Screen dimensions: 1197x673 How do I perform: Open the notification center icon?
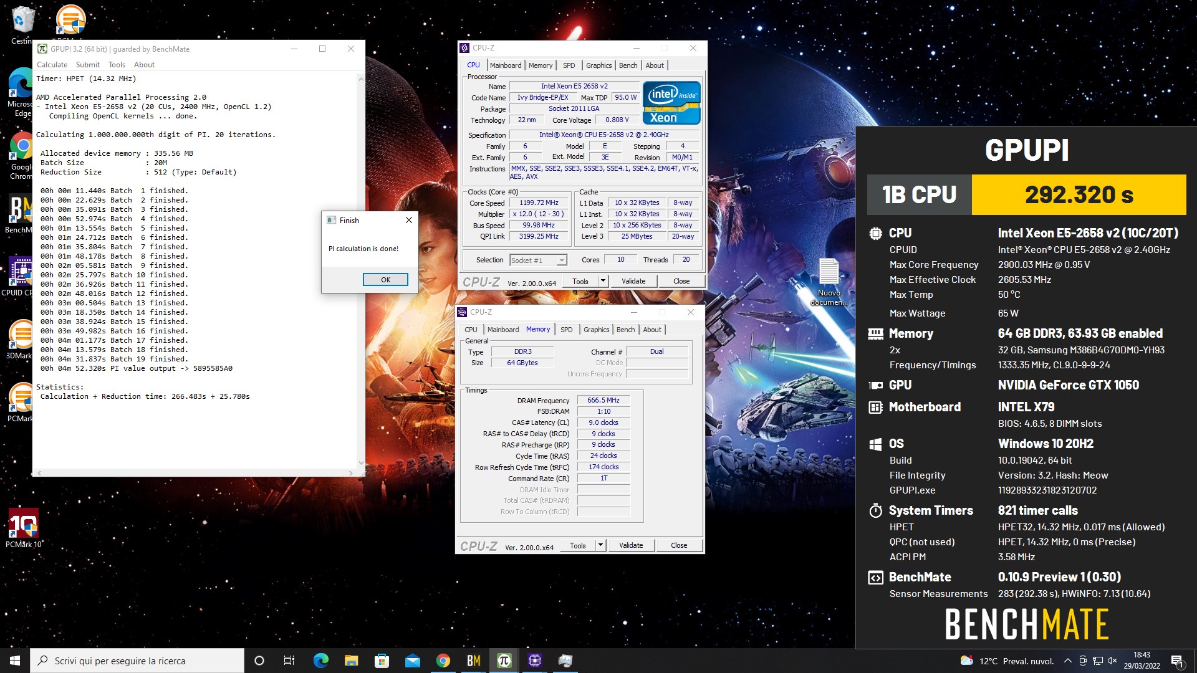pyautogui.click(x=1177, y=661)
